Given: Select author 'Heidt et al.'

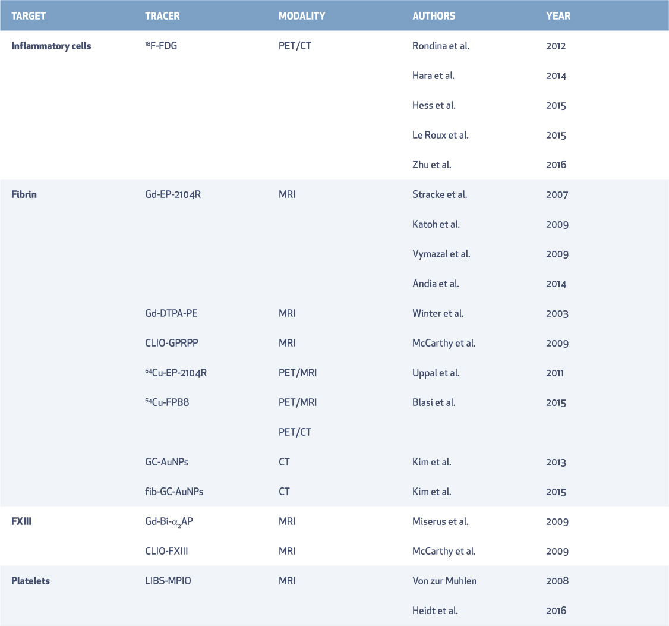Looking at the screenshot, I should click(x=435, y=611).
